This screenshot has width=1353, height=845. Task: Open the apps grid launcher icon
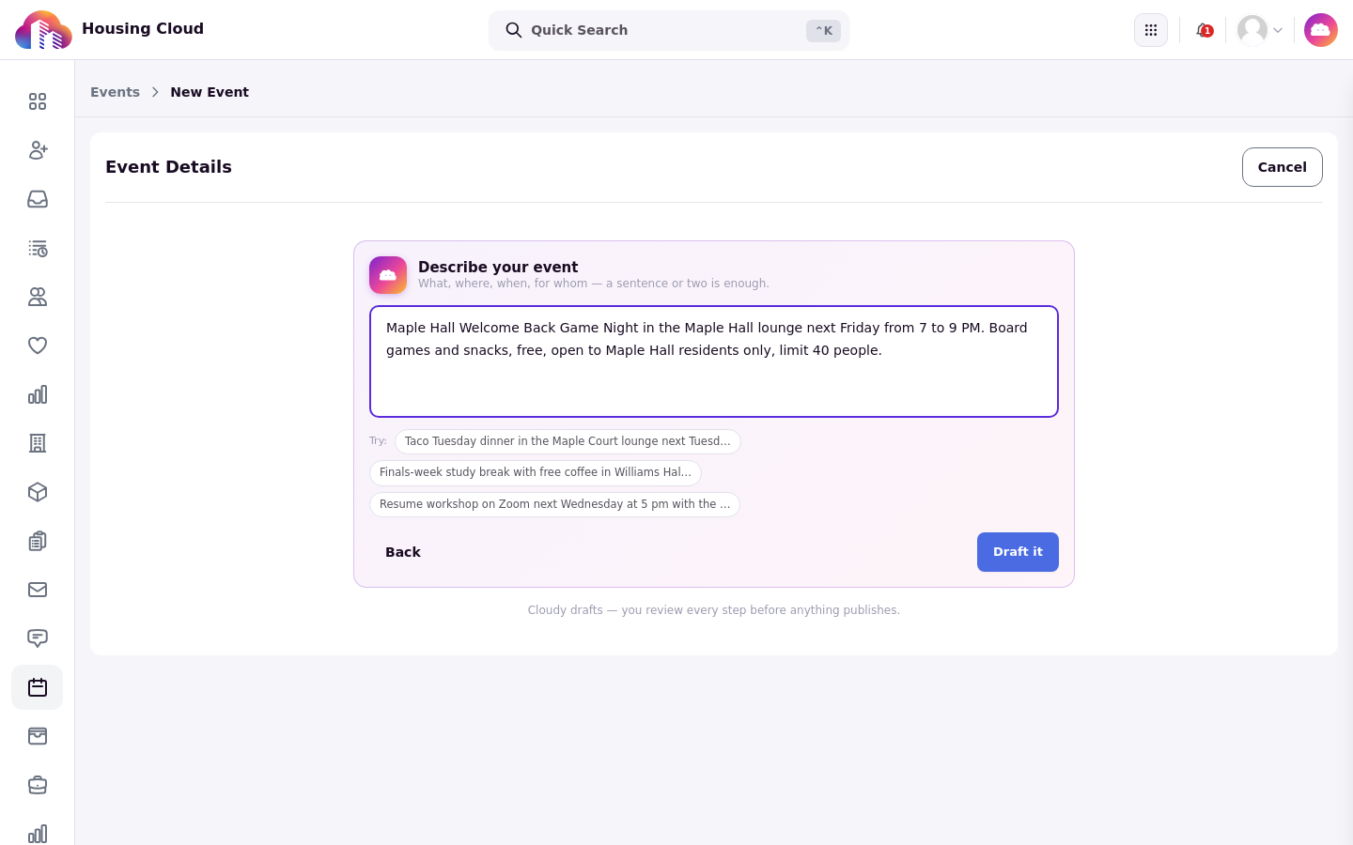[x=1151, y=30]
